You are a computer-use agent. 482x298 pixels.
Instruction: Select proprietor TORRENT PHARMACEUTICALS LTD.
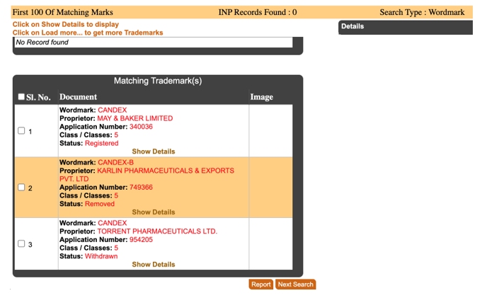click(x=157, y=231)
